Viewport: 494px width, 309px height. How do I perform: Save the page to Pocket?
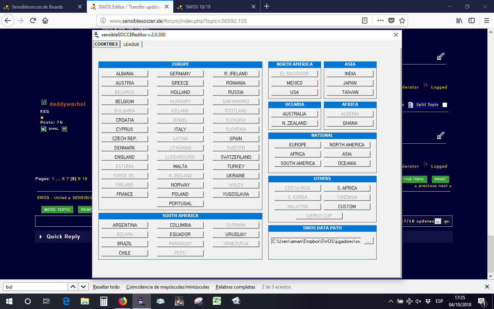tap(391, 20)
